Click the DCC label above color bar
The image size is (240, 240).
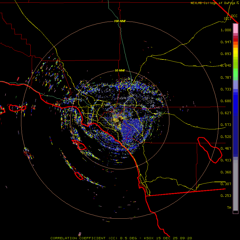click(x=234, y=16)
